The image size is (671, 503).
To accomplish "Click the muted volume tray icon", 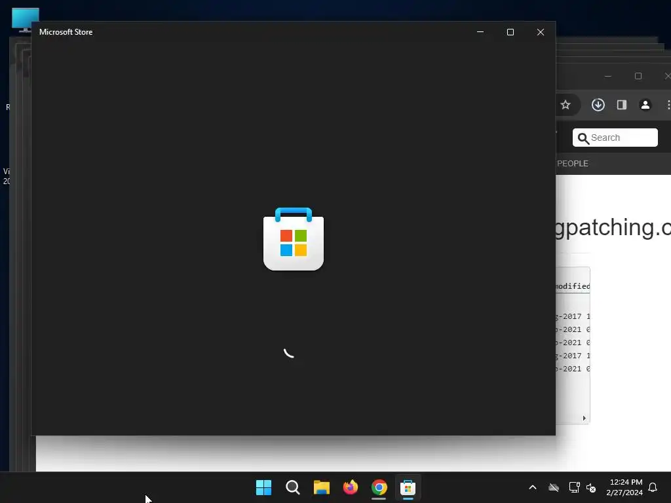I will 591,487.
